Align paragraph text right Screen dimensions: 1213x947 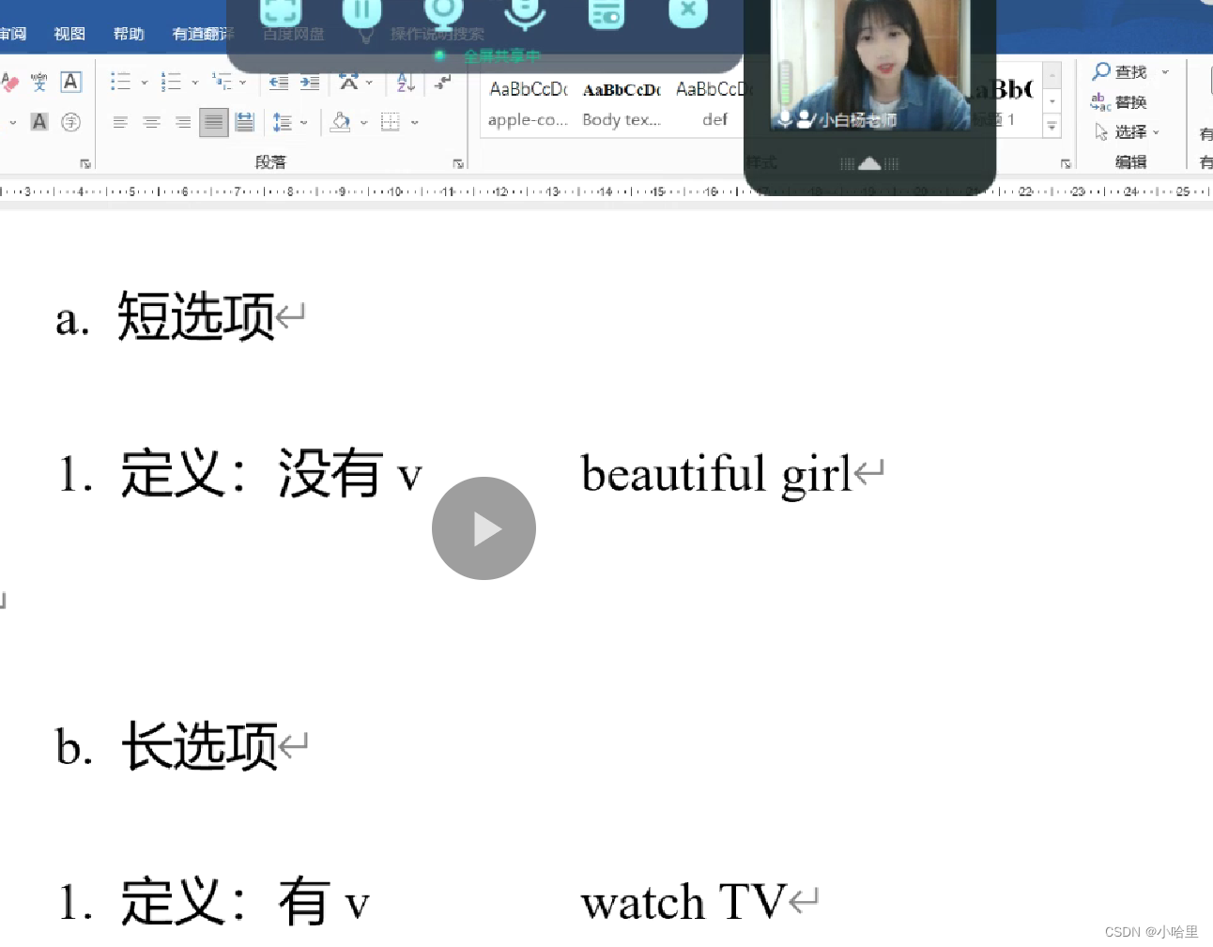coord(183,122)
